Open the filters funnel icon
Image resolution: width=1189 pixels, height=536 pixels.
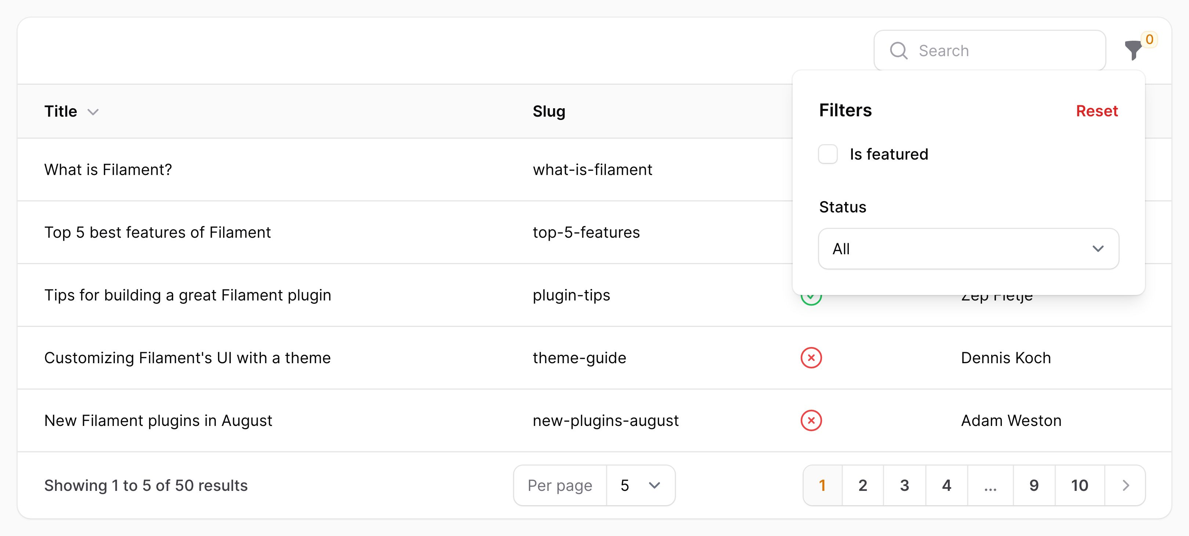coord(1133,50)
